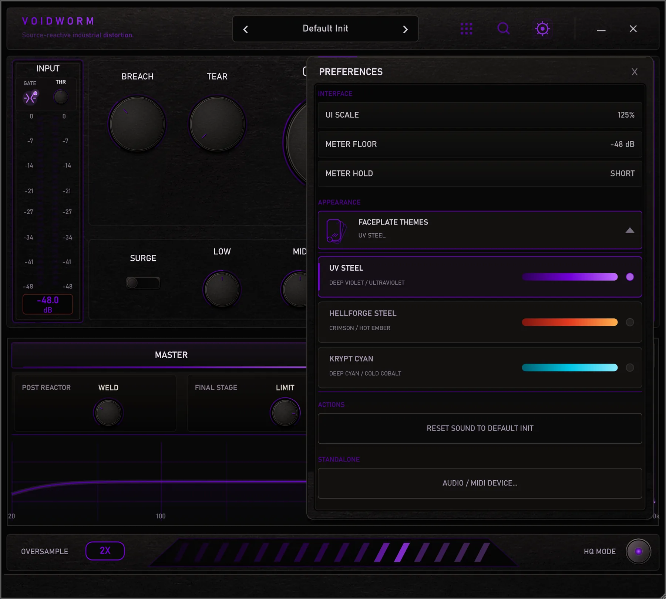Click the KRYPT CYAN gradient swatch
The height and width of the screenshot is (599, 666).
(569, 368)
